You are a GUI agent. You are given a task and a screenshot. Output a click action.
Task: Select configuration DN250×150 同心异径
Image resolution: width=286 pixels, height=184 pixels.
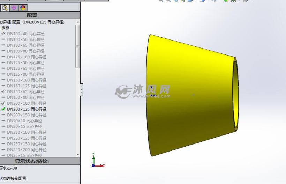tap(27, 144)
